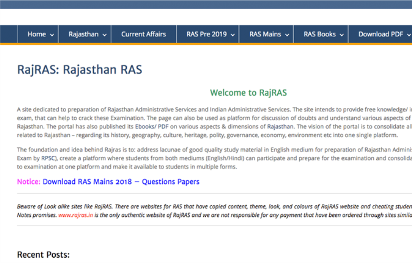The image size is (413, 263).
Task: Expand the RAS Pre 2019 chevron
Action: pos(233,35)
